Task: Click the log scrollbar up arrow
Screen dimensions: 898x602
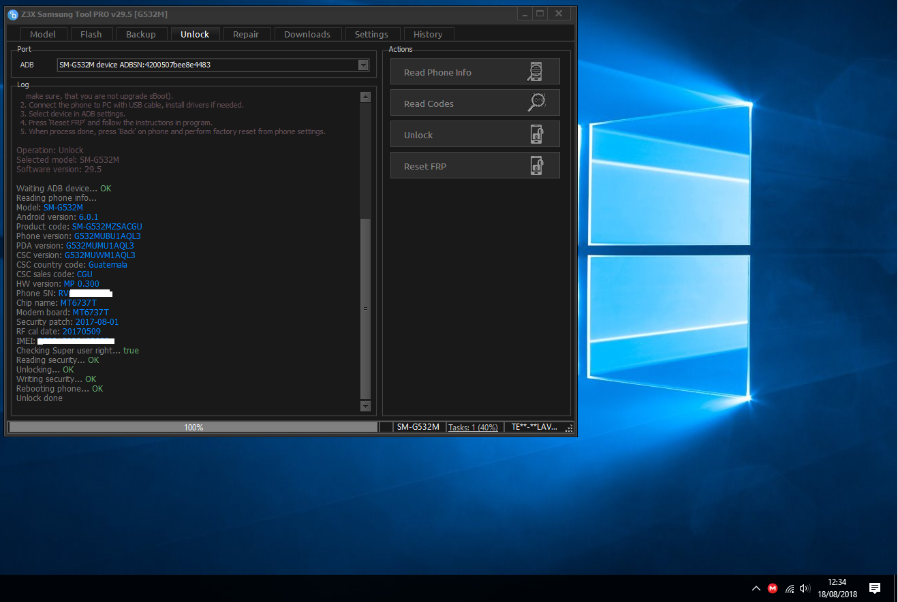Action: click(365, 97)
